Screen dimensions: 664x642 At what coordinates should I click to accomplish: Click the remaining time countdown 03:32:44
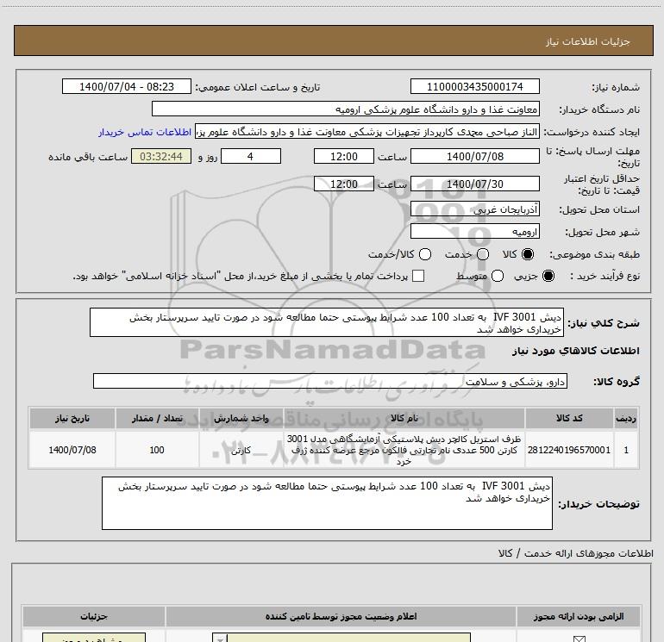[161, 157]
